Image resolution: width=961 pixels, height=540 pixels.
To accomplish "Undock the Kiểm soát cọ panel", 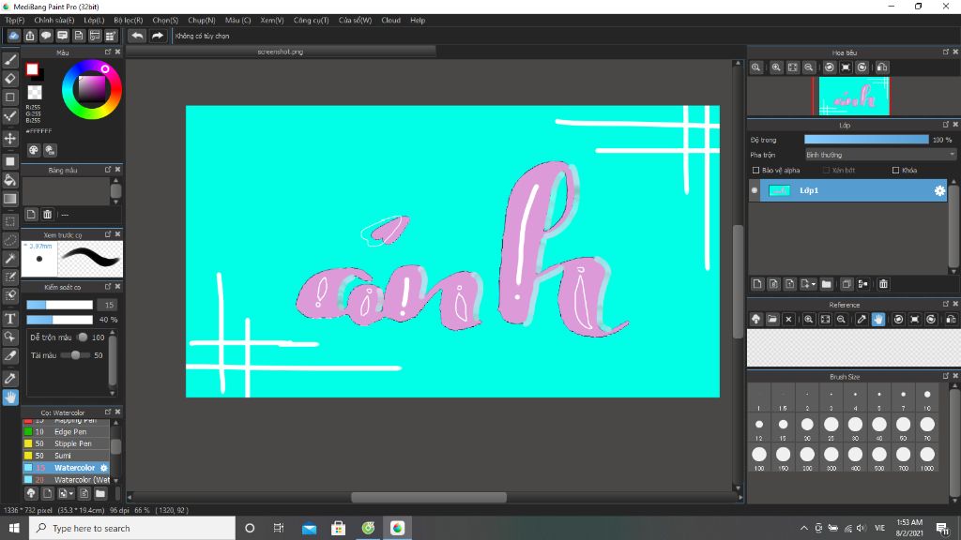I will 108,287.
